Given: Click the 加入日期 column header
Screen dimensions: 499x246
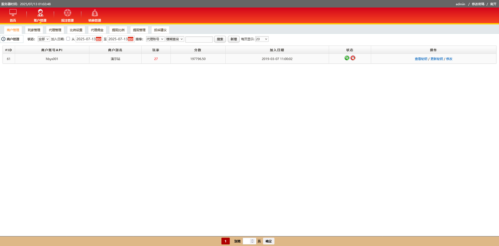Looking at the screenshot, I should tap(277, 50).
